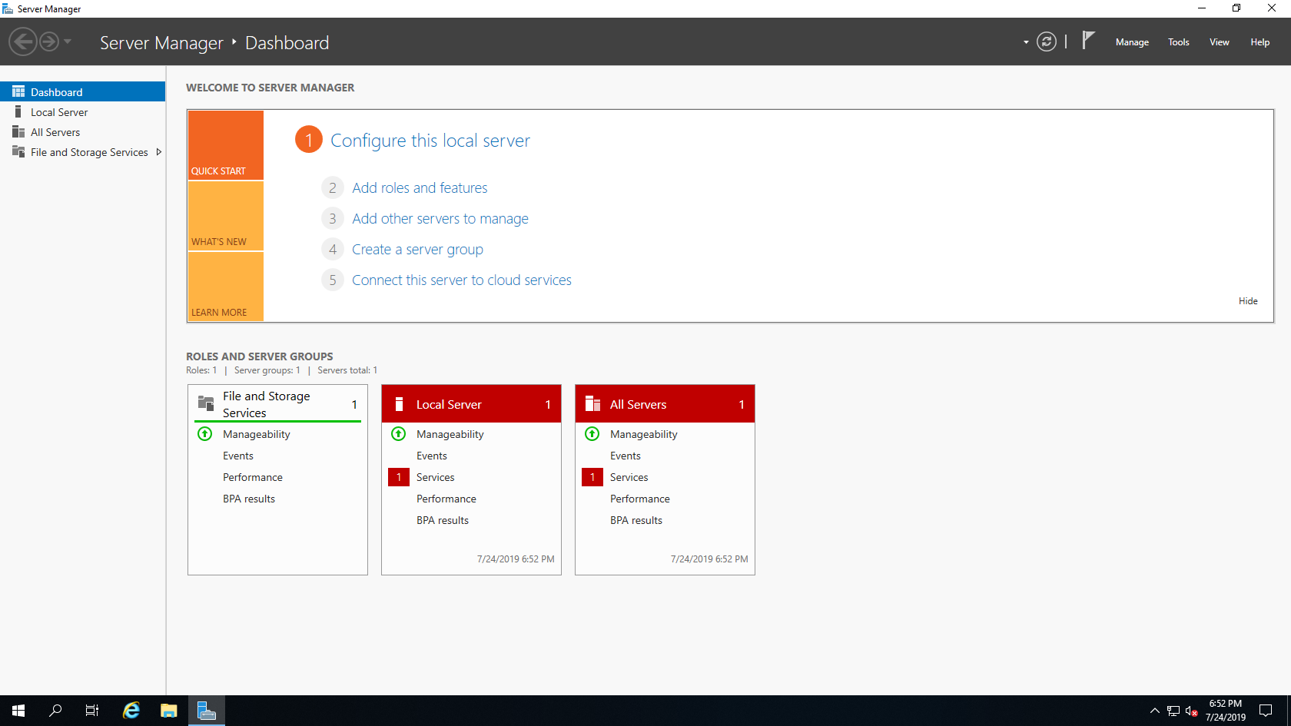Show hidden system tray icons
Screen dimensions: 1291x726
[x=1154, y=711]
